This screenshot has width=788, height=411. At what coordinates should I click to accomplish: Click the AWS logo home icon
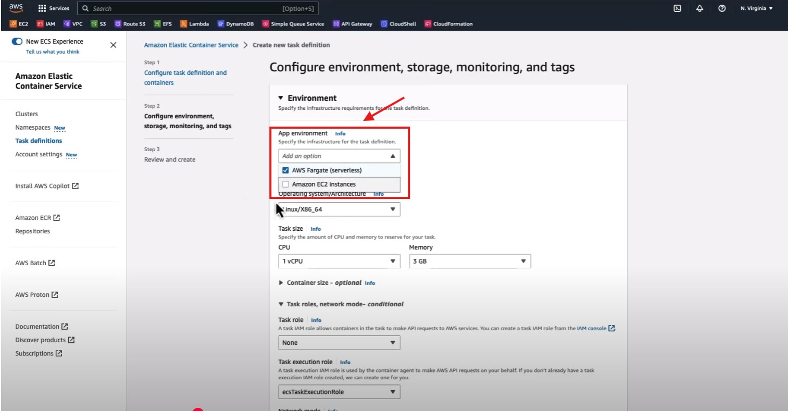tap(16, 8)
